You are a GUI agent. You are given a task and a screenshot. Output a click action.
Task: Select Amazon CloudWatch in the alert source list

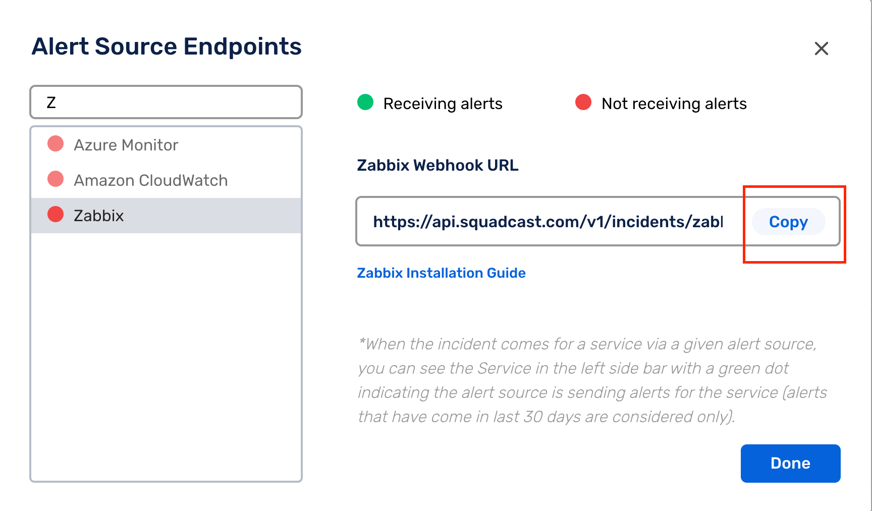[x=166, y=180]
